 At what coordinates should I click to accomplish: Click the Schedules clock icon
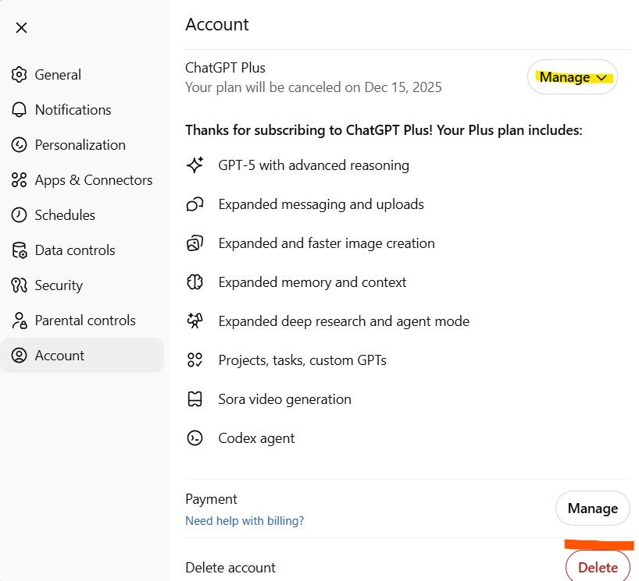(20, 215)
